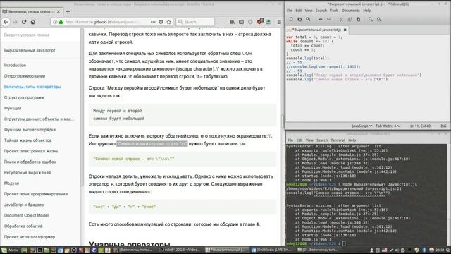Open editor Documents menu
This screenshot has height=254, width=451.
351,11
